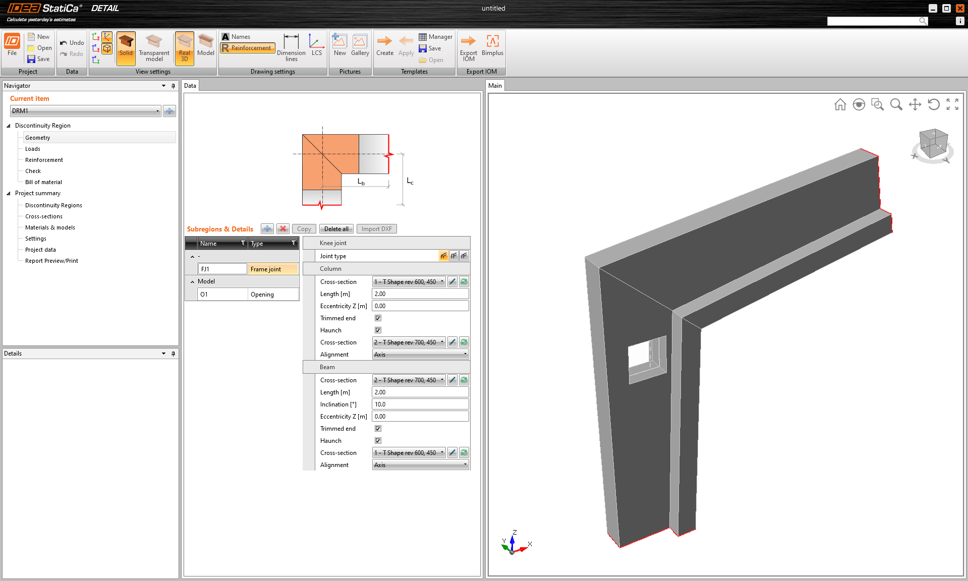Toggle the column Haunch checkbox
Image resolution: width=968 pixels, height=581 pixels.
[x=378, y=330]
